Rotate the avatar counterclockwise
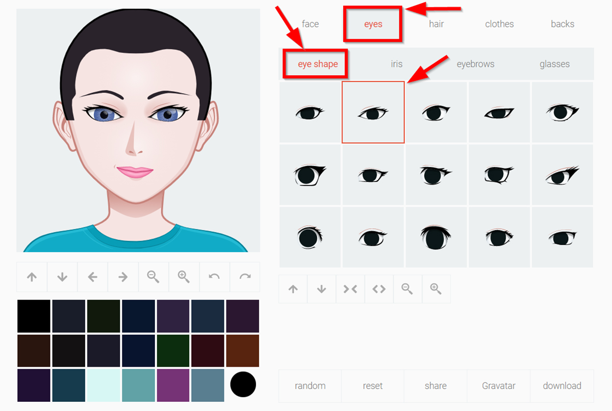612x411 pixels. pos(215,277)
